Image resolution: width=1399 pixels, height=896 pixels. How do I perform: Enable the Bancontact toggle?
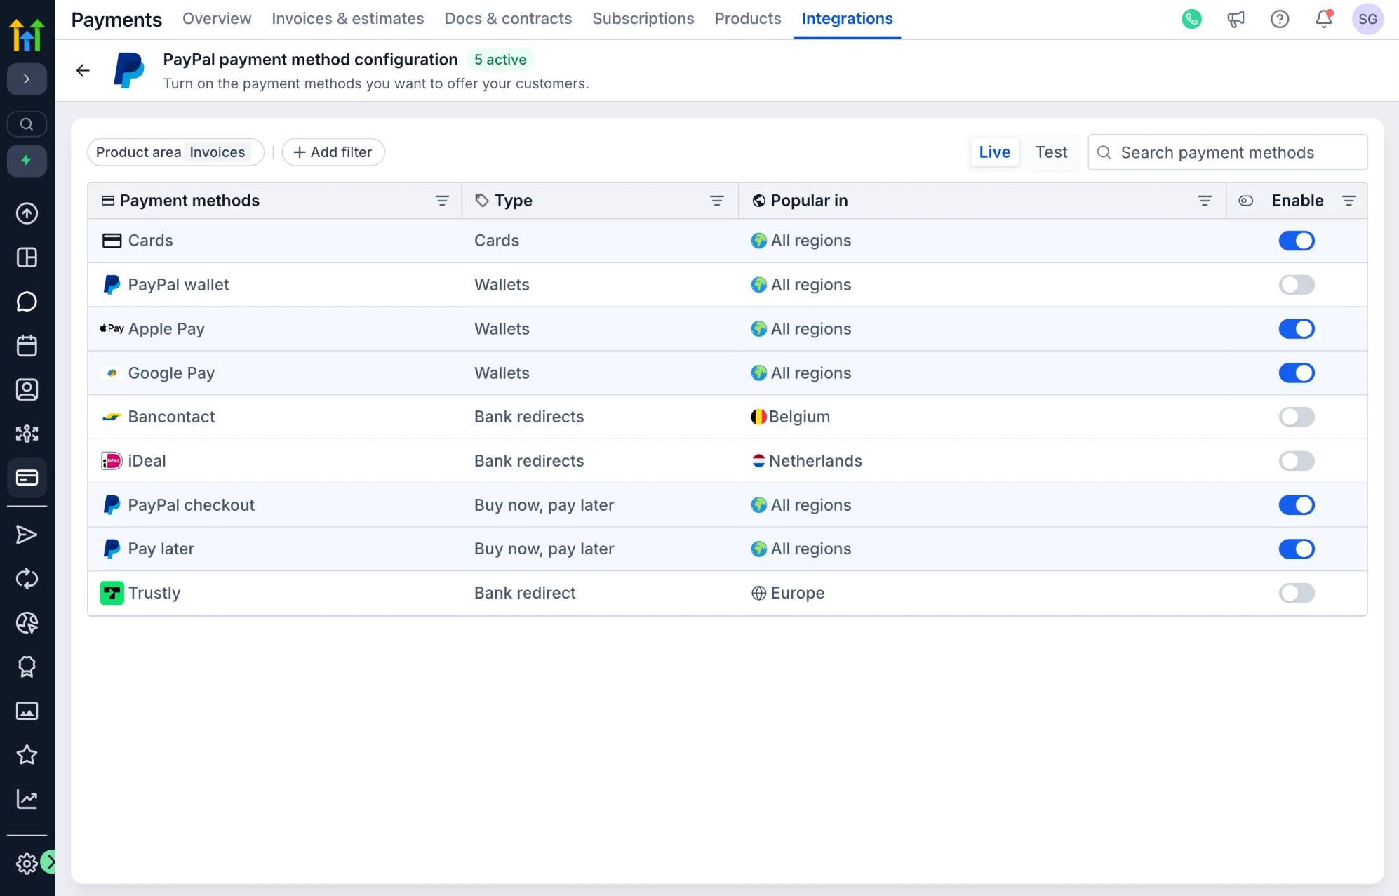[1297, 417]
